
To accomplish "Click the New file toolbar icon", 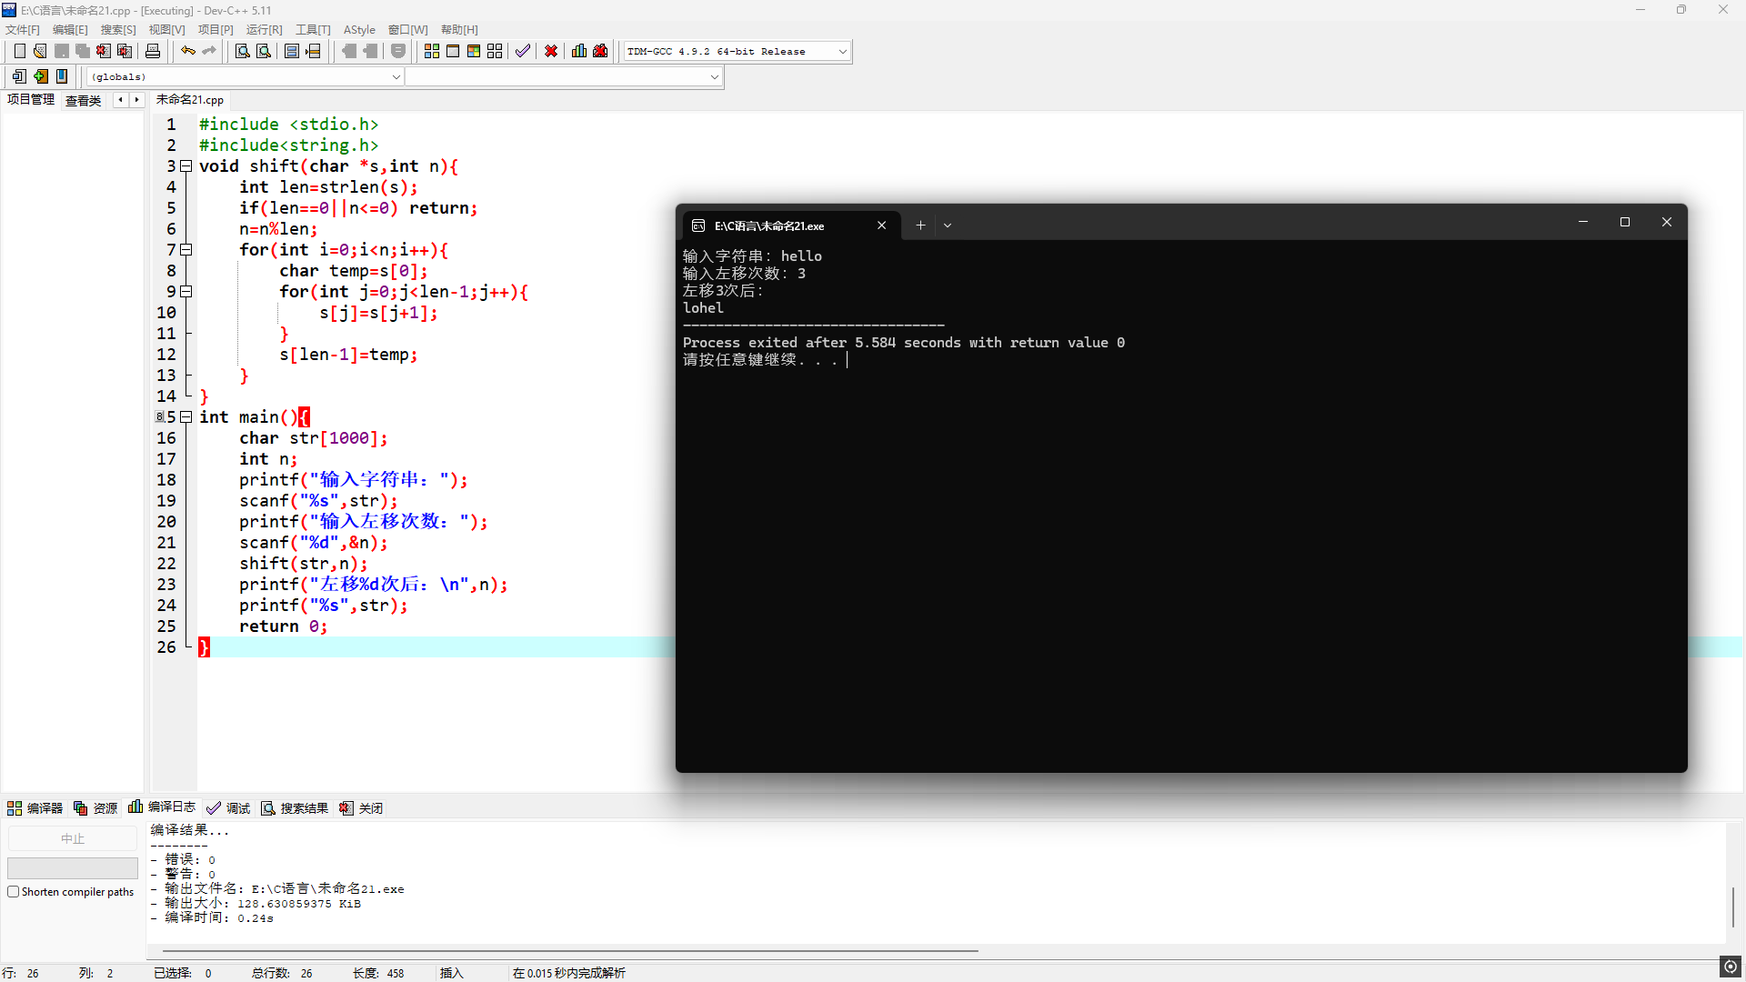I will coord(19,51).
